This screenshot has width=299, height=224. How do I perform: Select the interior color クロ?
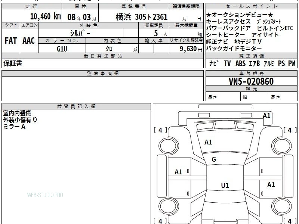point(109,49)
